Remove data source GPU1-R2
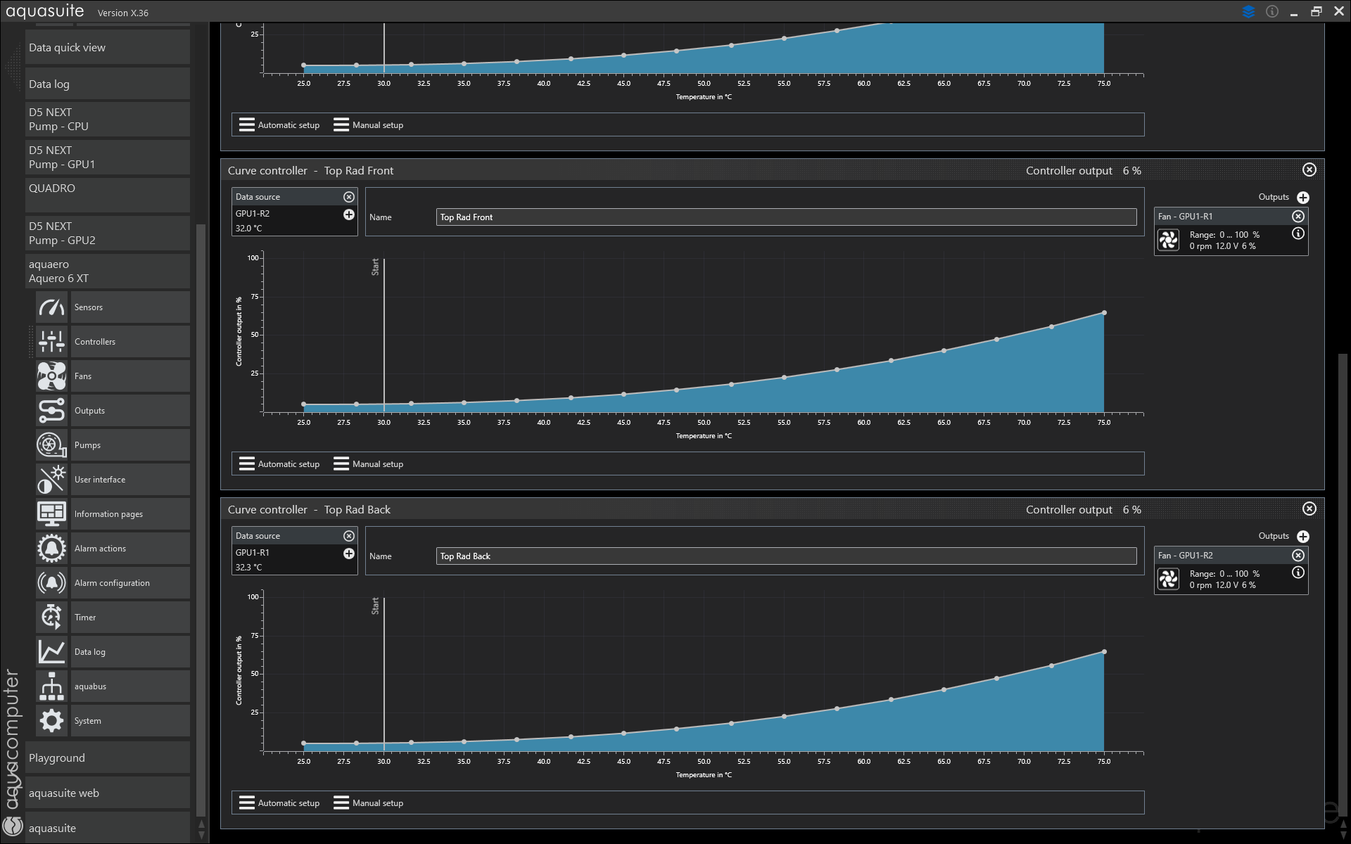Image resolution: width=1351 pixels, height=844 pixels. coord(348,197)
